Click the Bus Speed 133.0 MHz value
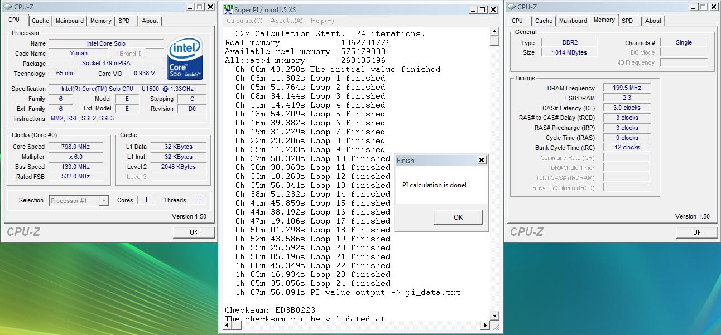The image size is (721, 335). pos(75,167)
